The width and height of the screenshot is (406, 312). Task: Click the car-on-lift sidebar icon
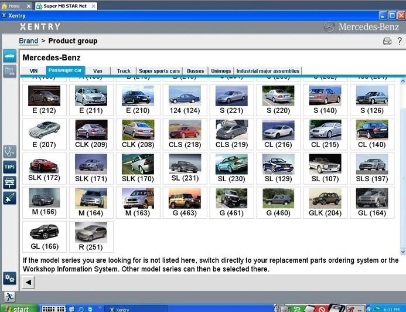[x=10, y=183]
